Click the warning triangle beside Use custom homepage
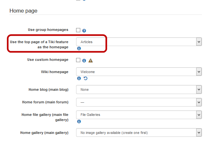 point(91,60)
